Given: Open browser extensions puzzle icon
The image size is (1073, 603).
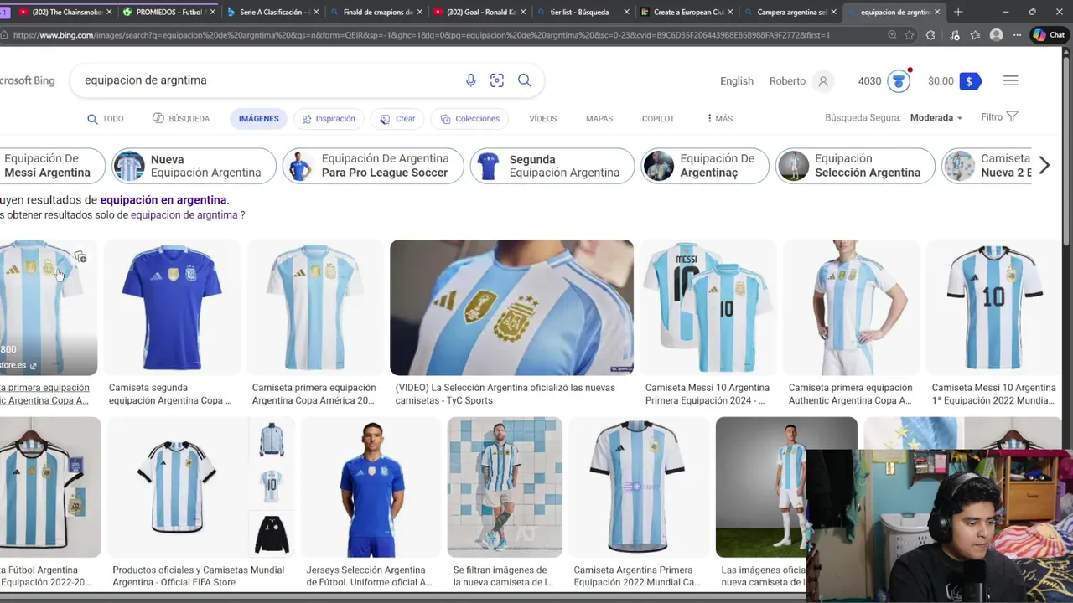Looking at the screenshot, I should coord(930,35).
